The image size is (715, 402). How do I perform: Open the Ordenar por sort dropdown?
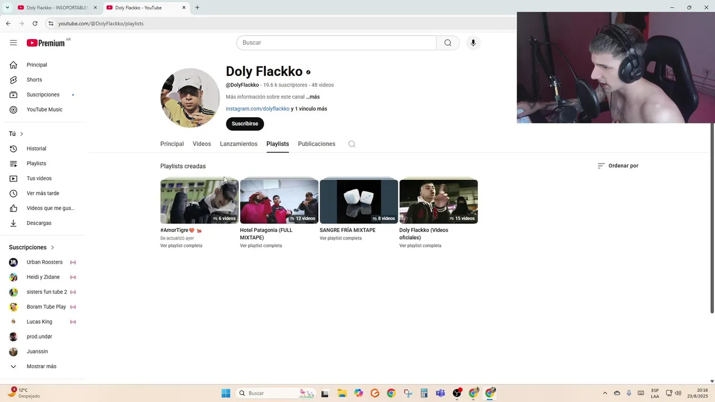point(618,166)
